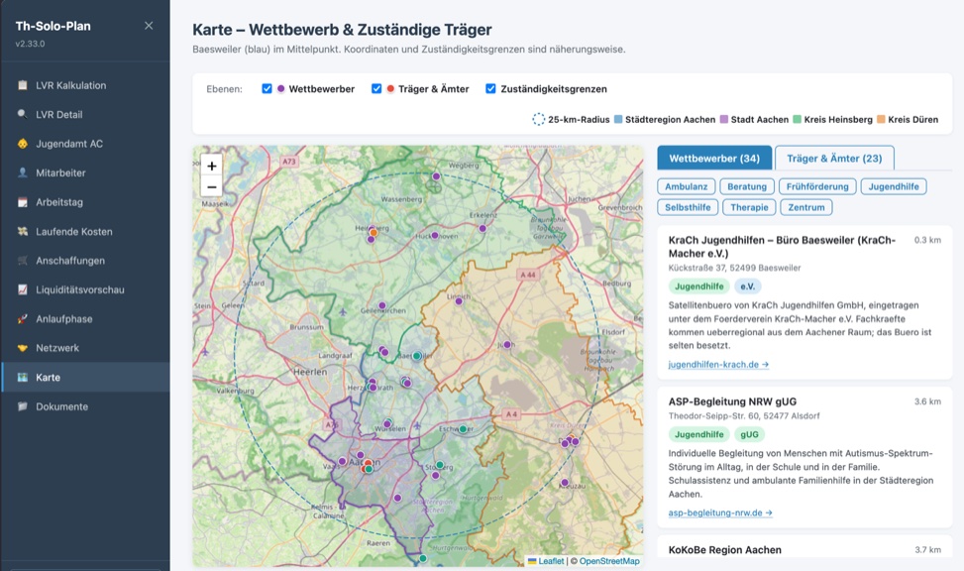This screenshot has height=571, width=964.
Task: Select the KoKoBe Region Aachen card title
Action: point(725,550)
